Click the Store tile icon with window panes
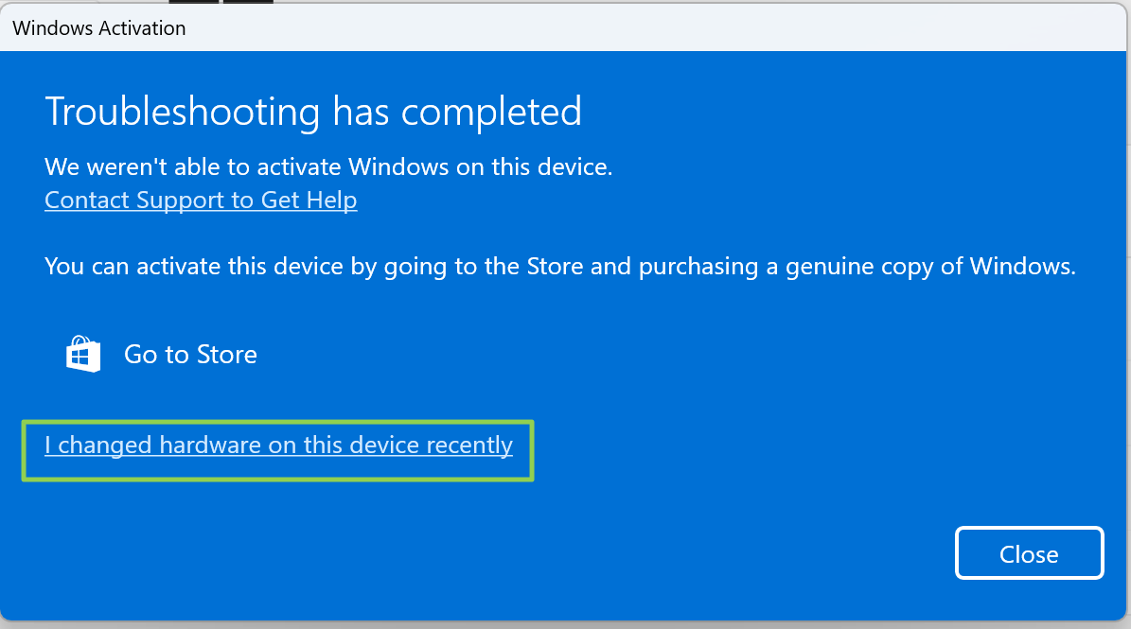1131x629 pixels. 82,354
